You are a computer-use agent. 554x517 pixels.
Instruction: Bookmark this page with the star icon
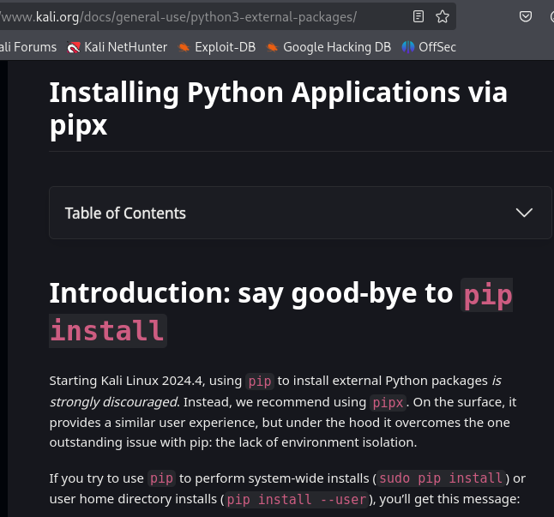[x=442, y=16]
